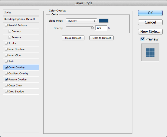Click the Opacity slider handle

[x=92, y=28]
